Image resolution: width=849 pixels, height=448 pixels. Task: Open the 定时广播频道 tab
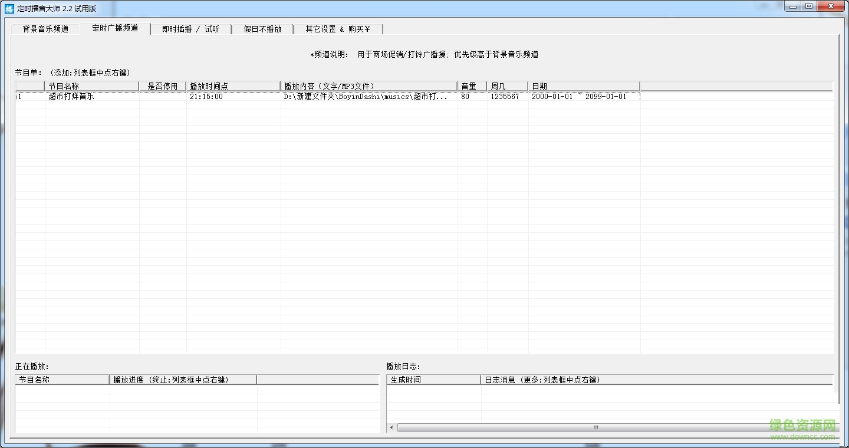click(115, 28)
